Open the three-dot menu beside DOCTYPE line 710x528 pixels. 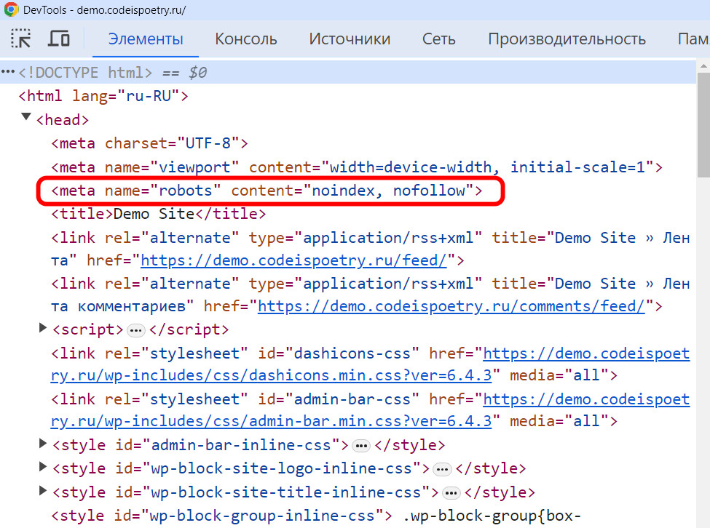[8, 72]
